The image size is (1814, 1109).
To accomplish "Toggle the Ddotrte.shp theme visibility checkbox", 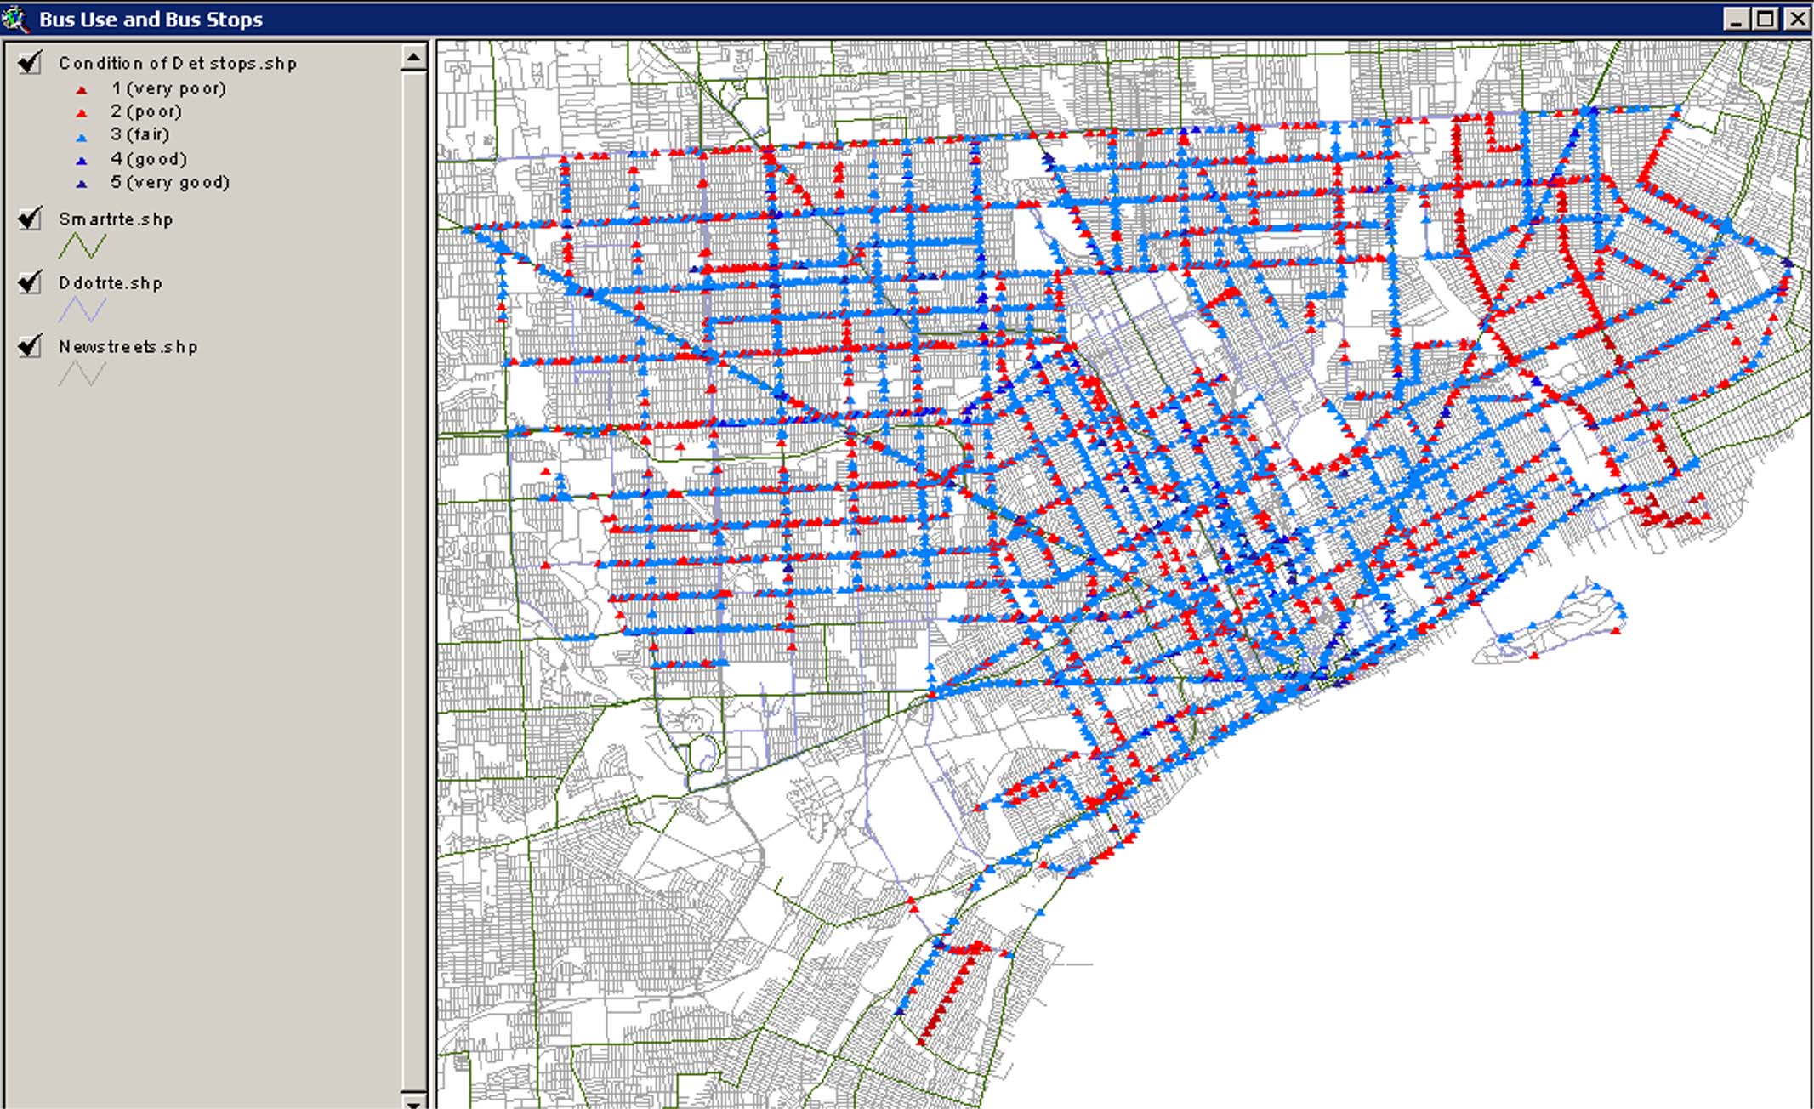I will [x=30, y=282].
